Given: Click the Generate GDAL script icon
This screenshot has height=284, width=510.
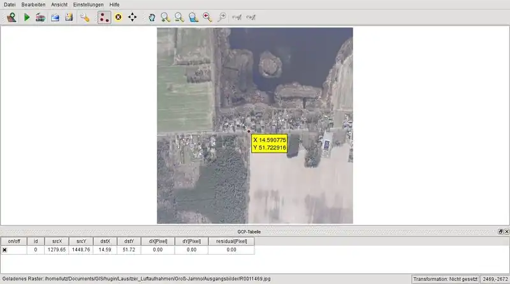Looking at the screenshot, I should click(x=40, y=17).
